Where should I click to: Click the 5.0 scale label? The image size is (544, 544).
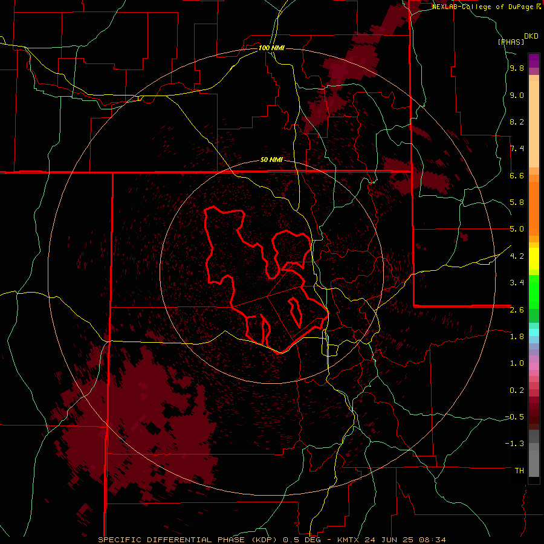[x=517, y=229]
